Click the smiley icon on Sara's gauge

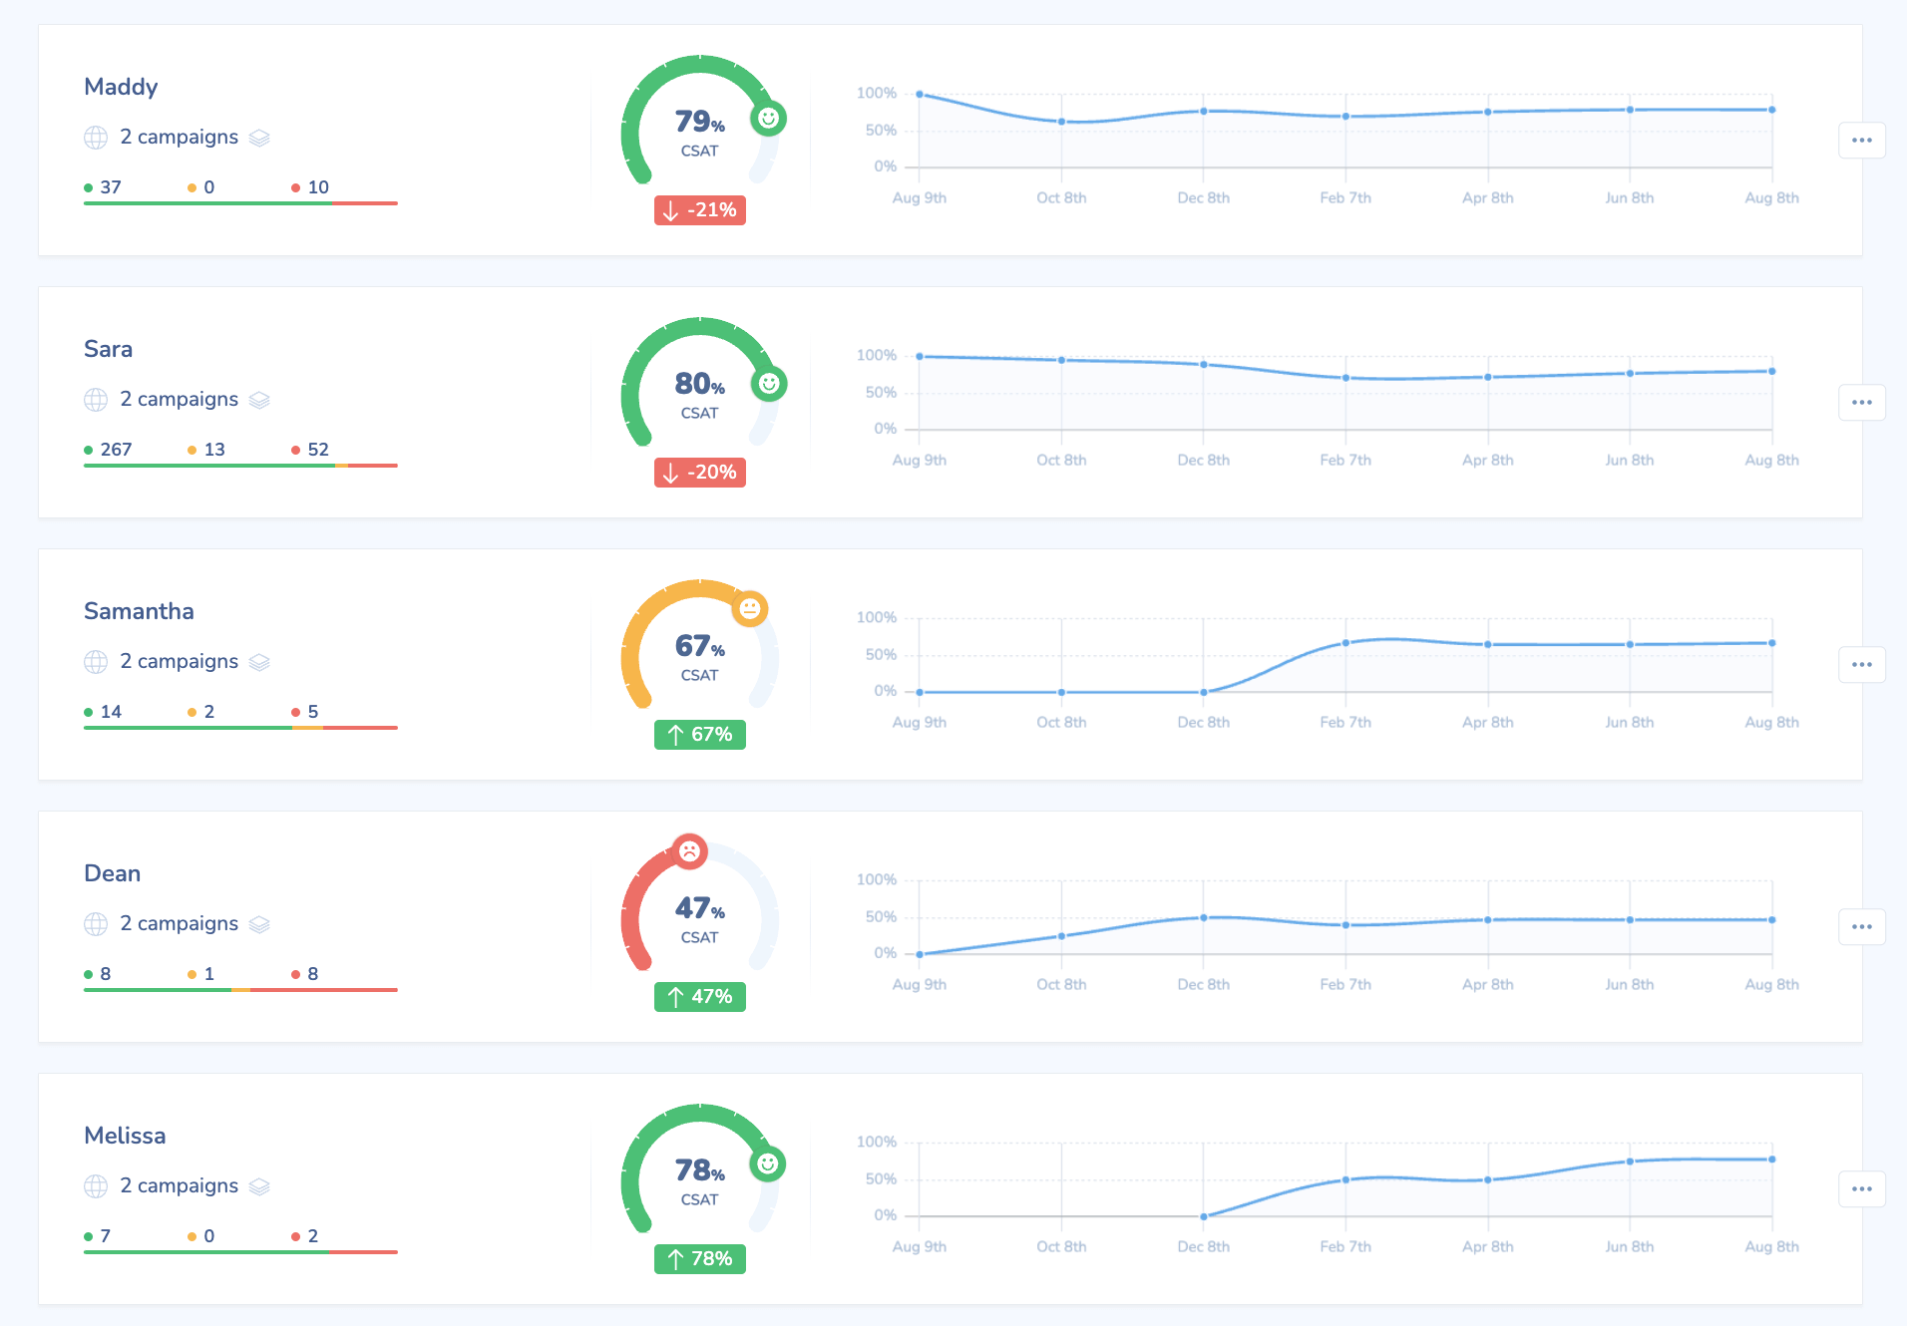click(x=768, y=383)
